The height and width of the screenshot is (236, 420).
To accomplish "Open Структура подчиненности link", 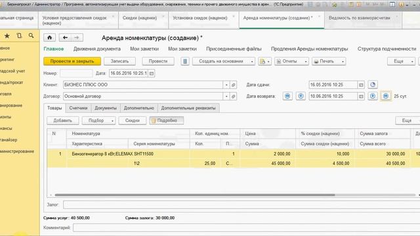I will [x=387, y=49].
